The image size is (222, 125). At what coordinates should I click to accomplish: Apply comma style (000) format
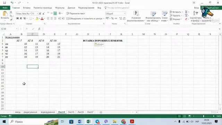[x=116, y=18]
